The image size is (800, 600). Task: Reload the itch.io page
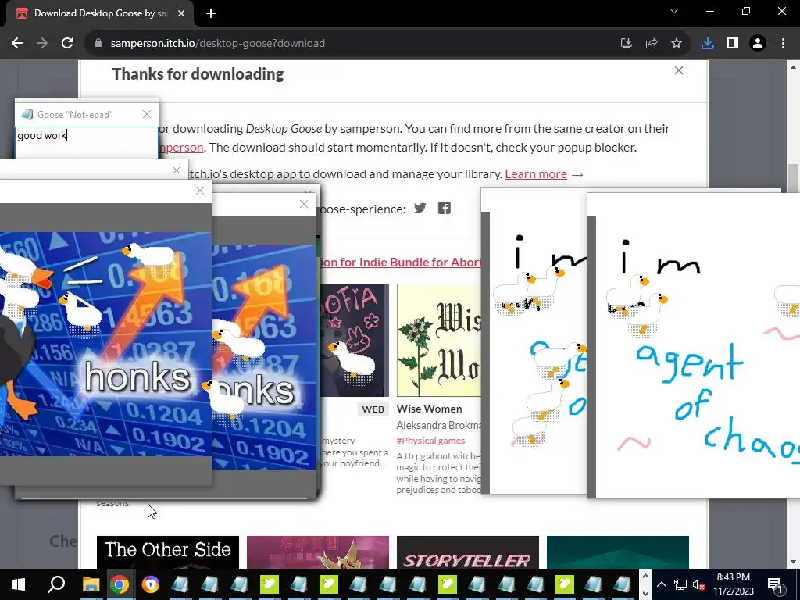coord(67,44)
